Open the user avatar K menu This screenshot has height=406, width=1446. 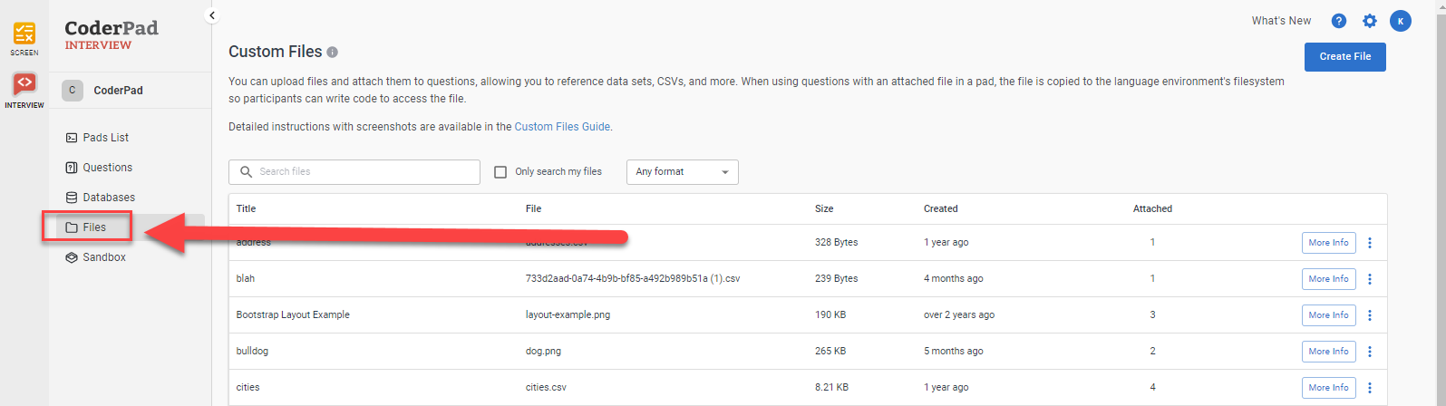point(1401,21)
